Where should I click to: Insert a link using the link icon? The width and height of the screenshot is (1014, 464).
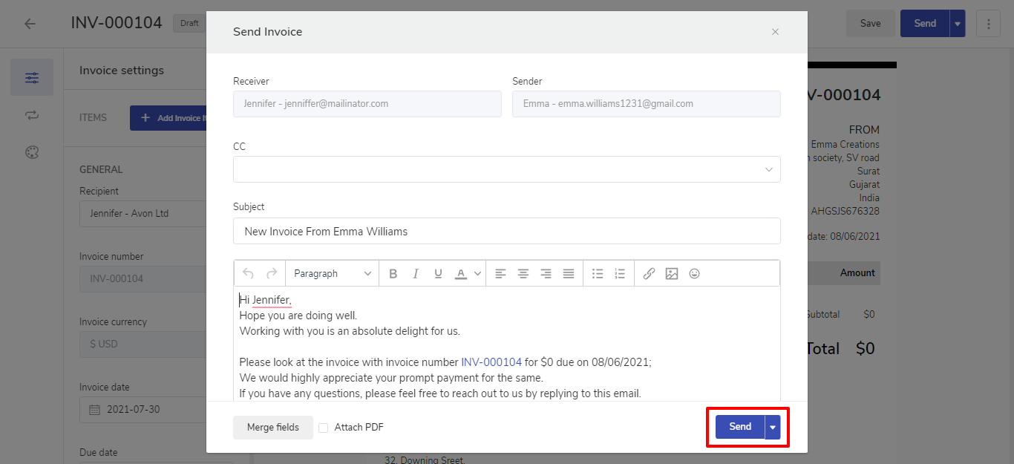click(x=649, y=274)
